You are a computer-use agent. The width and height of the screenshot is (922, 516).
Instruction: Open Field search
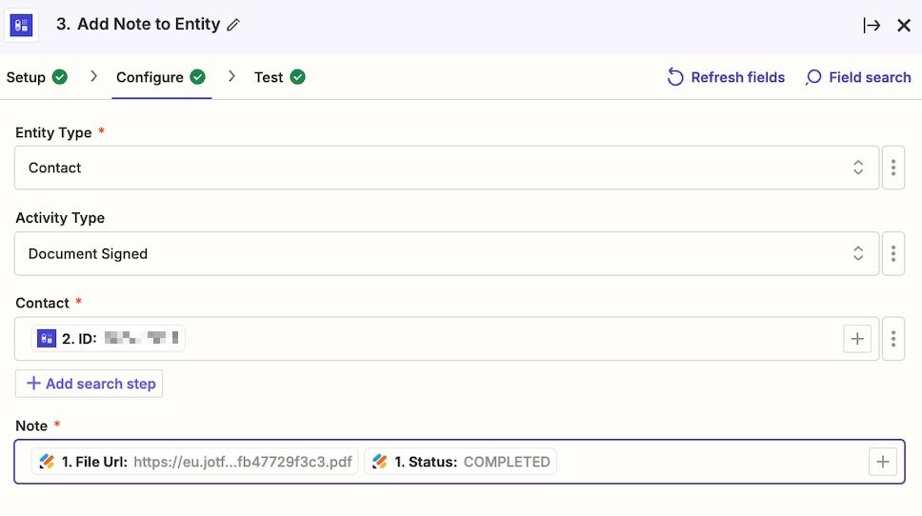(858, 77)
